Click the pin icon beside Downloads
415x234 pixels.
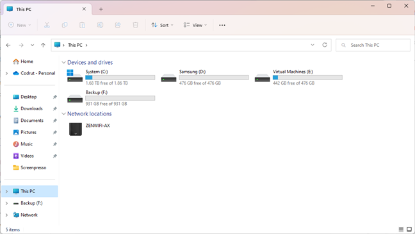pyautogui.click(x=55, y=108)
